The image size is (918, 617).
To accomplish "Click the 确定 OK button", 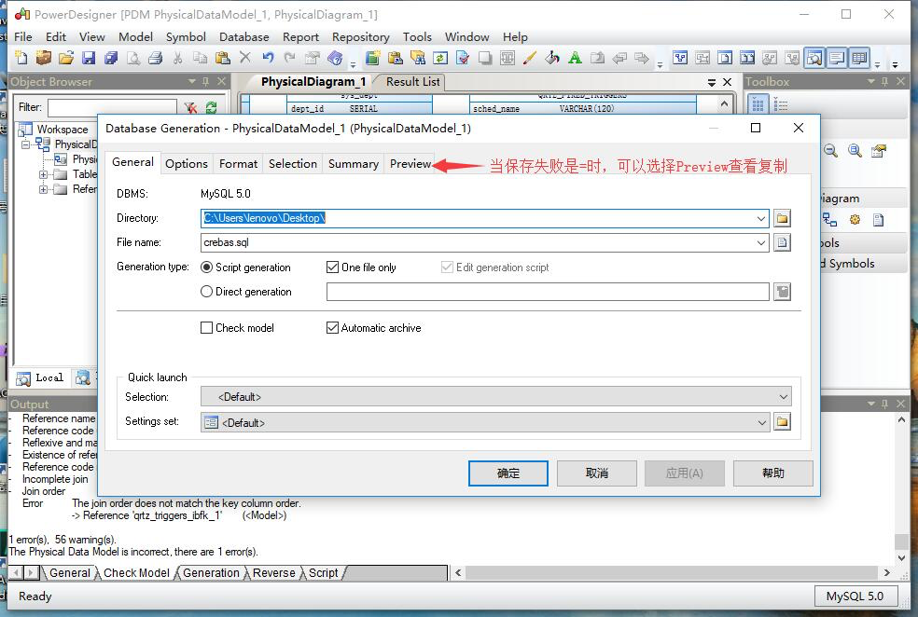I will (508, 473).
